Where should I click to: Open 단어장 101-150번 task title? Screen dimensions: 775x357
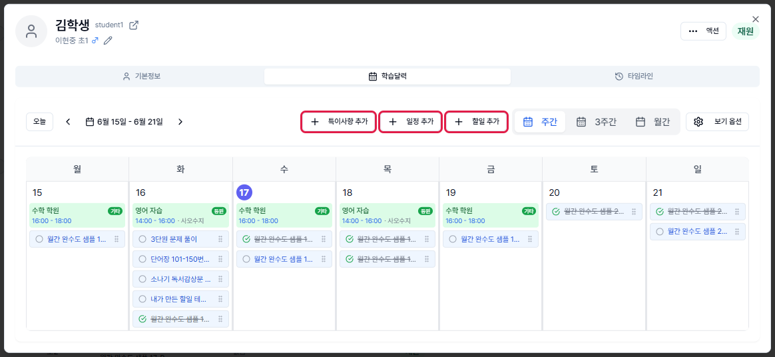tap(181, 259)
